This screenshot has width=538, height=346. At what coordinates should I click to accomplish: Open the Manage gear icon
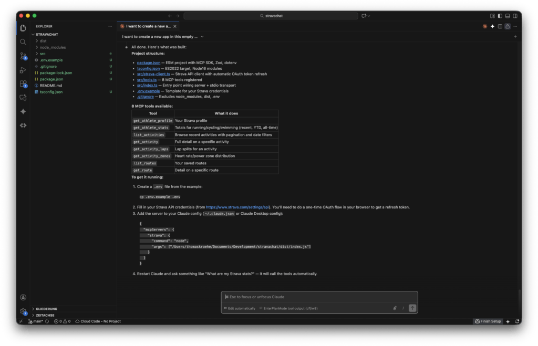pos(23,311)
